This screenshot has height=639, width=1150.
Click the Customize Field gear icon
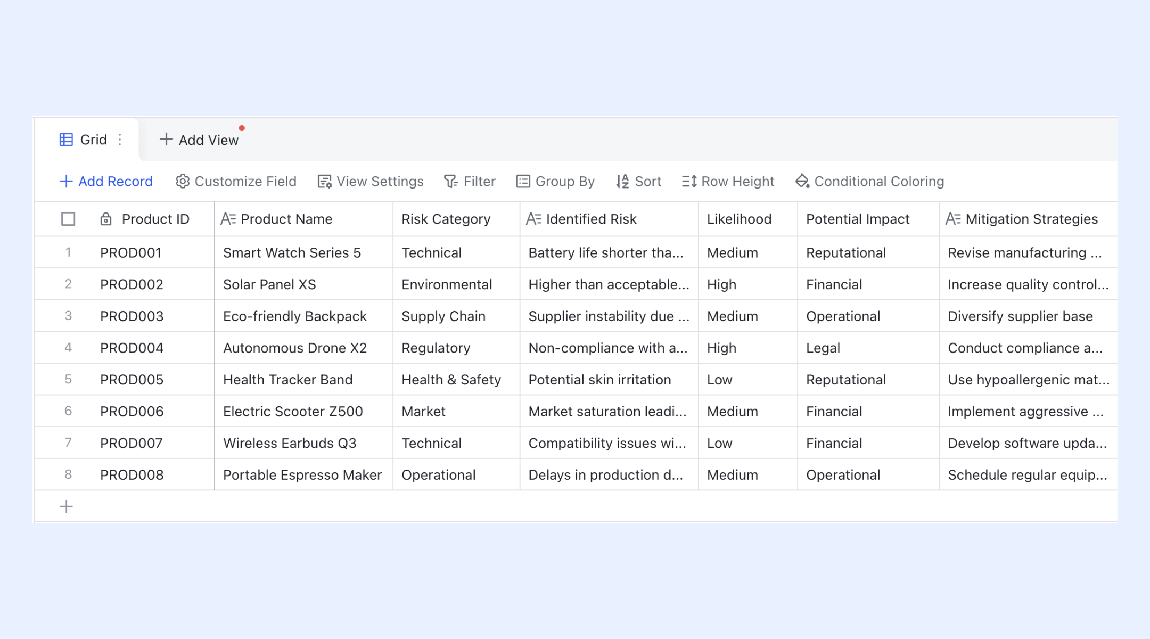coord(183,182)
